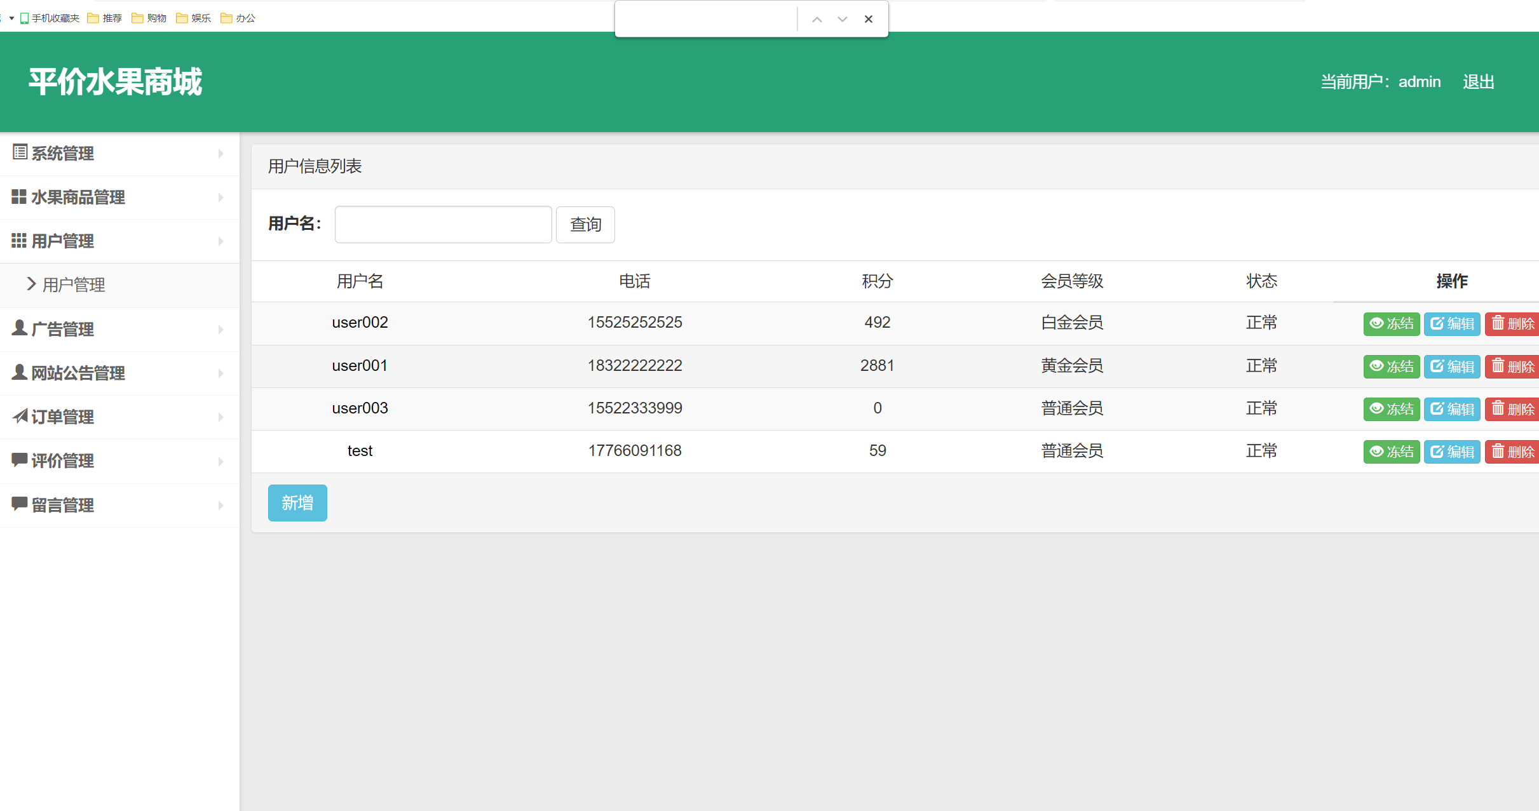Click the 用户名 search input field
Viewport: 1539px width, 811px height.
pos(443,224)
